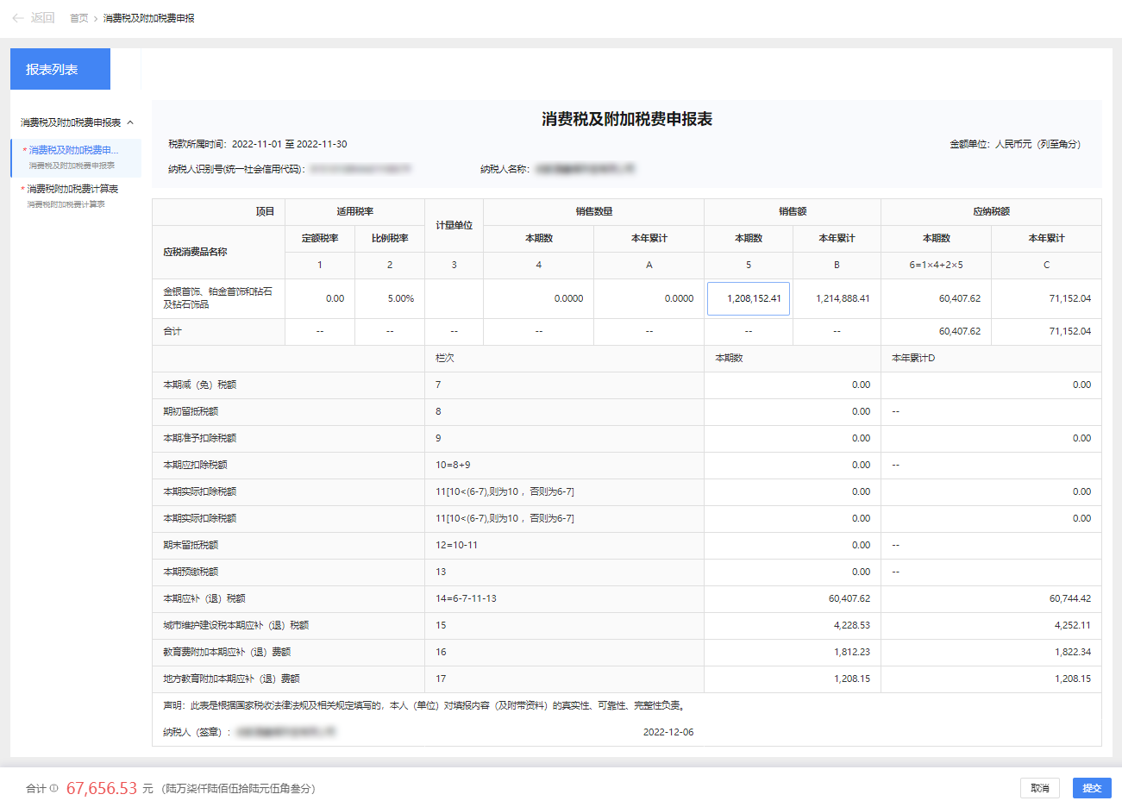Click the sales amount field showing 1,208,152.41
The image size is (1122, 807).
coord(748,298)
